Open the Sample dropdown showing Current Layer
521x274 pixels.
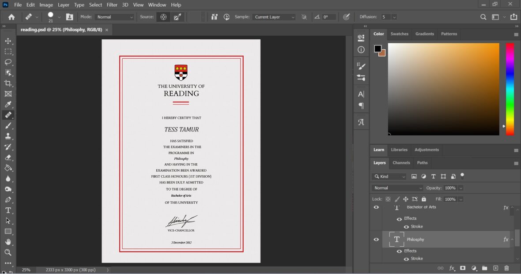[274, 17]
